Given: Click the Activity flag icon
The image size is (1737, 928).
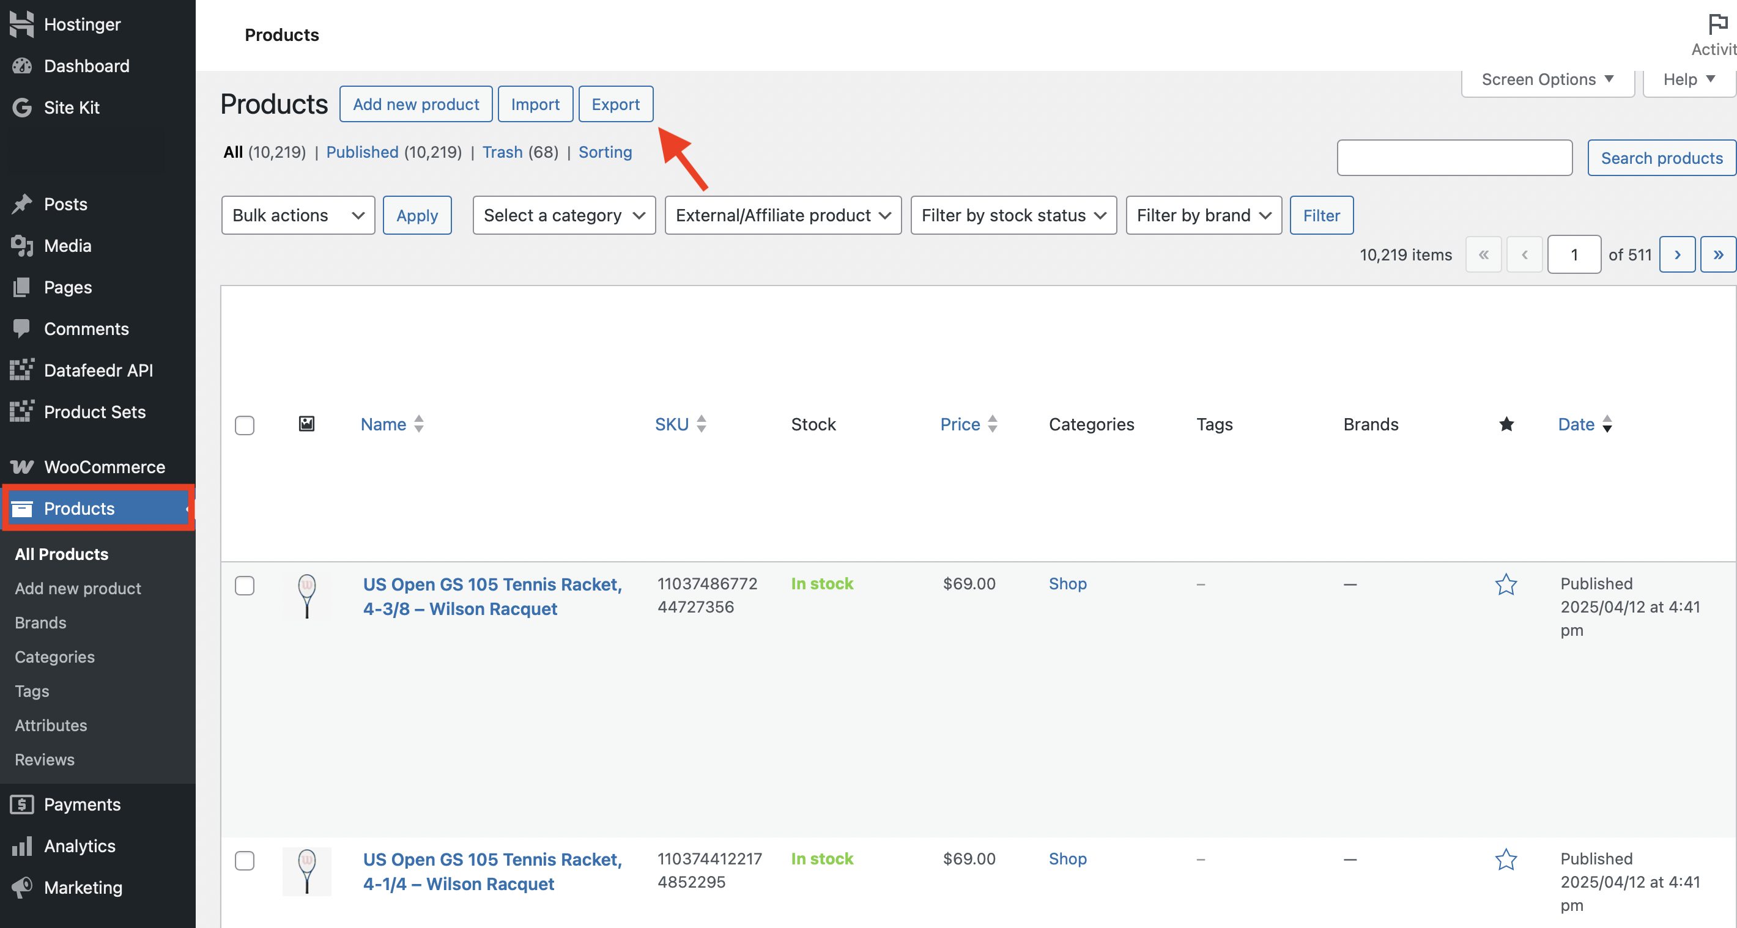Looking at the screenshot, I should (1718, 24).
